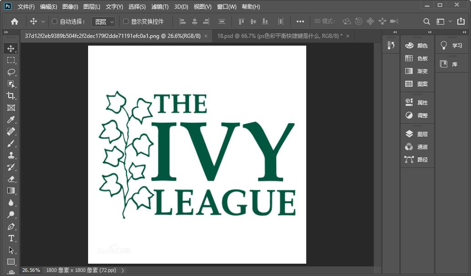
Task: Open the 颜色 panel
Action: pos(417,46)
